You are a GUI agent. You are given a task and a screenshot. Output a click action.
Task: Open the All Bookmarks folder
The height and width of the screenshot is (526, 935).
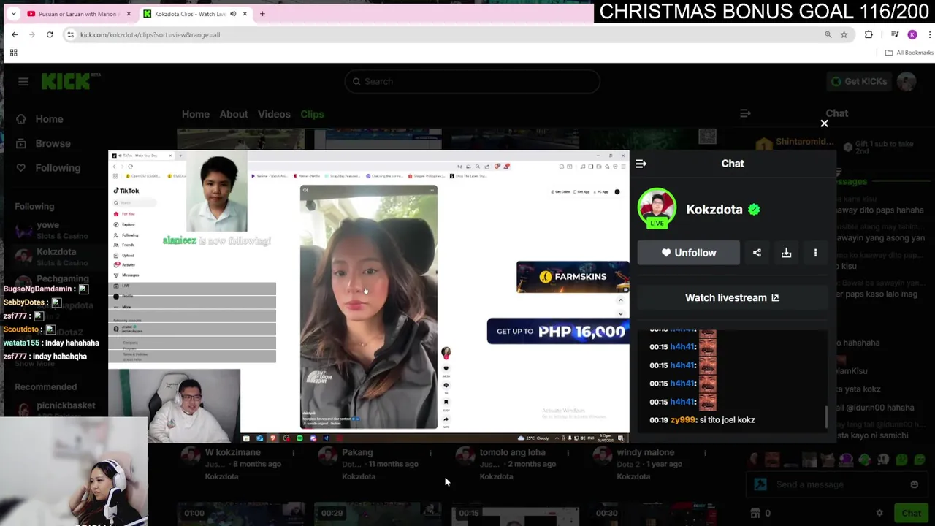point(909,53)
